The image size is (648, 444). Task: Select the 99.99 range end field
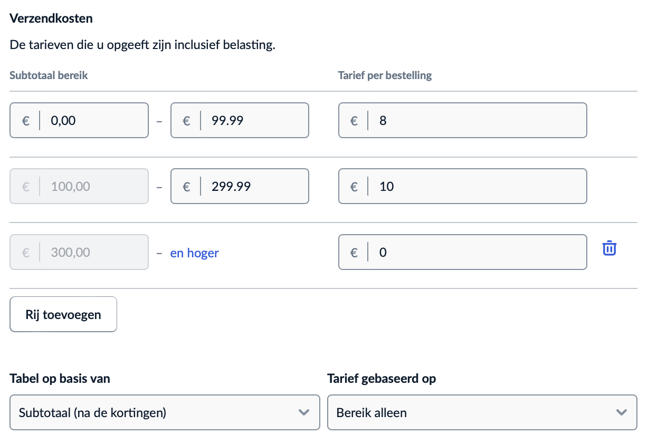tap(253, 121)
